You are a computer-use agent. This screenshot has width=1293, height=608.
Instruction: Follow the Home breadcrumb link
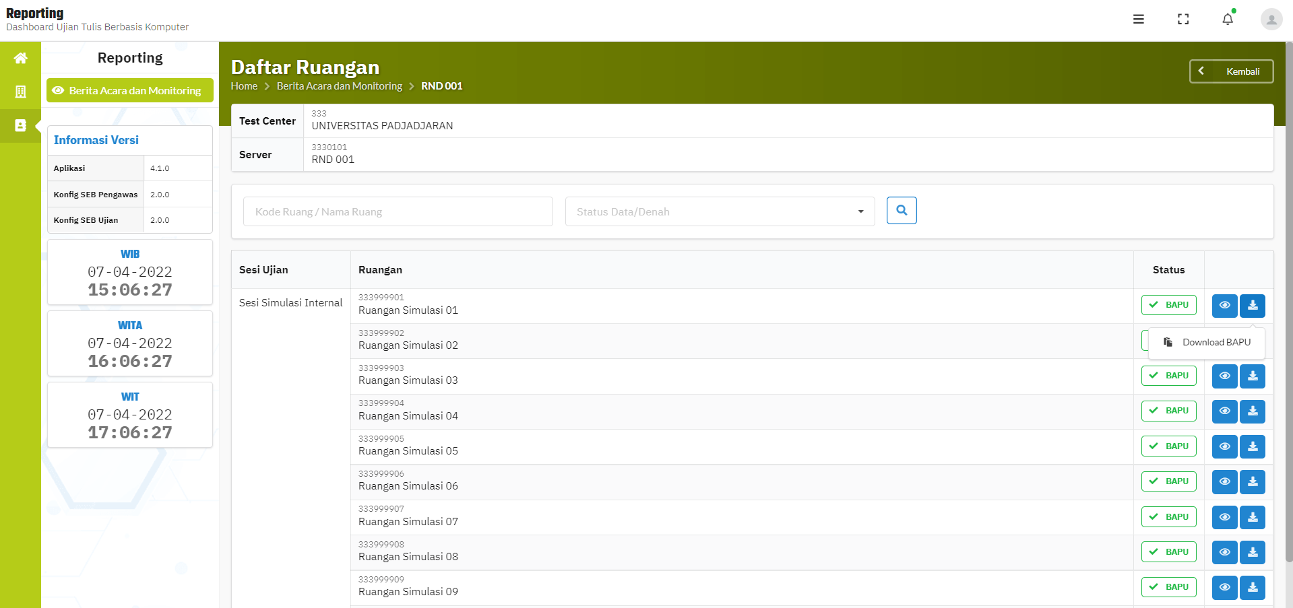[244, 86]
